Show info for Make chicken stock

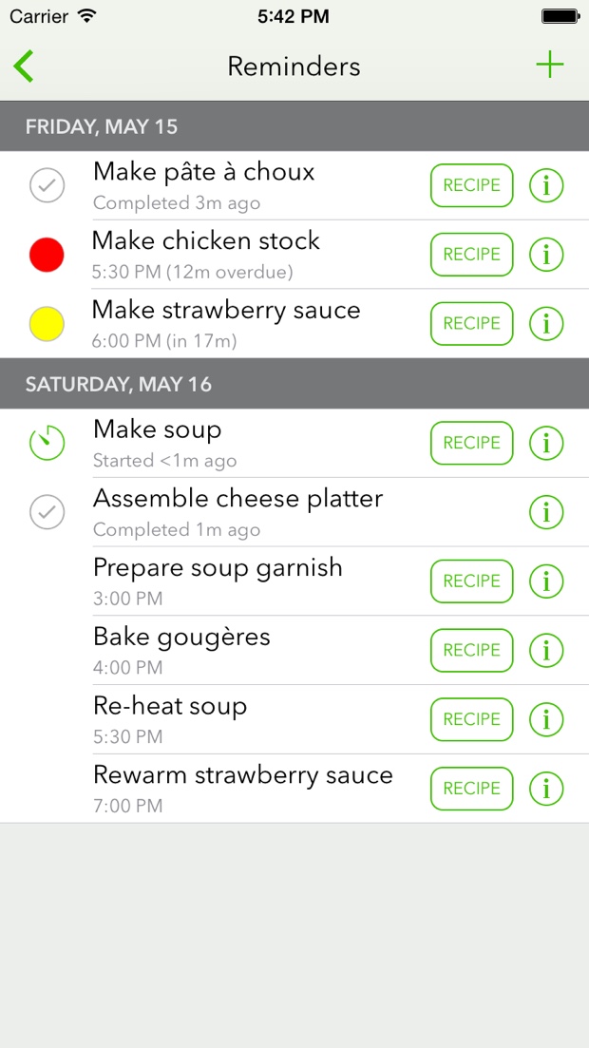tap(546, 255)
